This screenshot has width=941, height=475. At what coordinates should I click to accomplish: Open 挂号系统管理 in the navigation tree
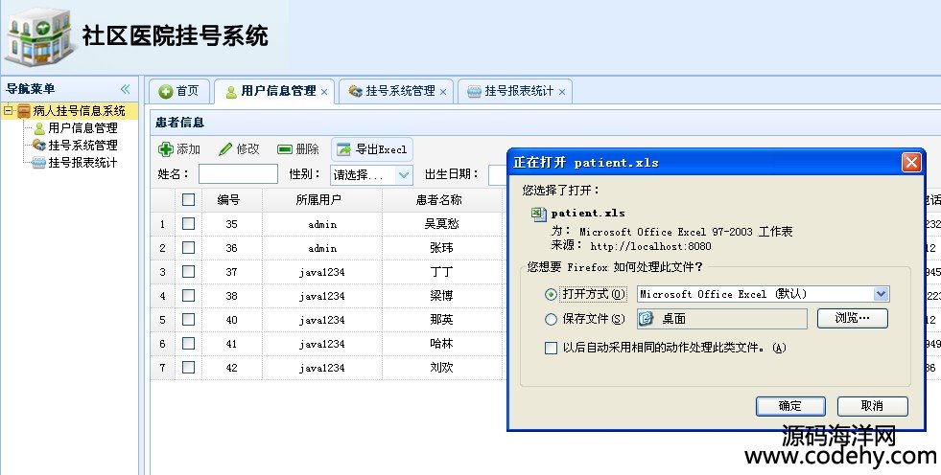click(82, 145)
